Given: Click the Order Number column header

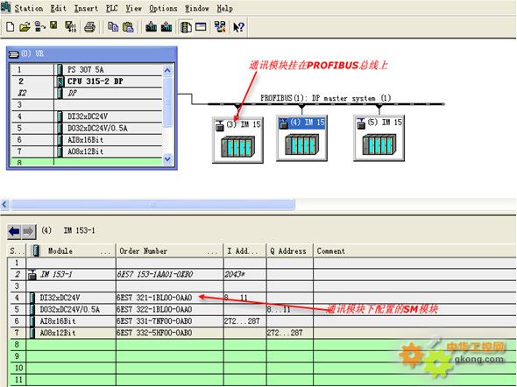Looking at the screenshot, I should (x=169, y=251).
